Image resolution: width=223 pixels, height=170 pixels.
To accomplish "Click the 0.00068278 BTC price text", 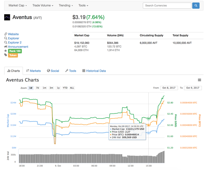I will 82,22.
